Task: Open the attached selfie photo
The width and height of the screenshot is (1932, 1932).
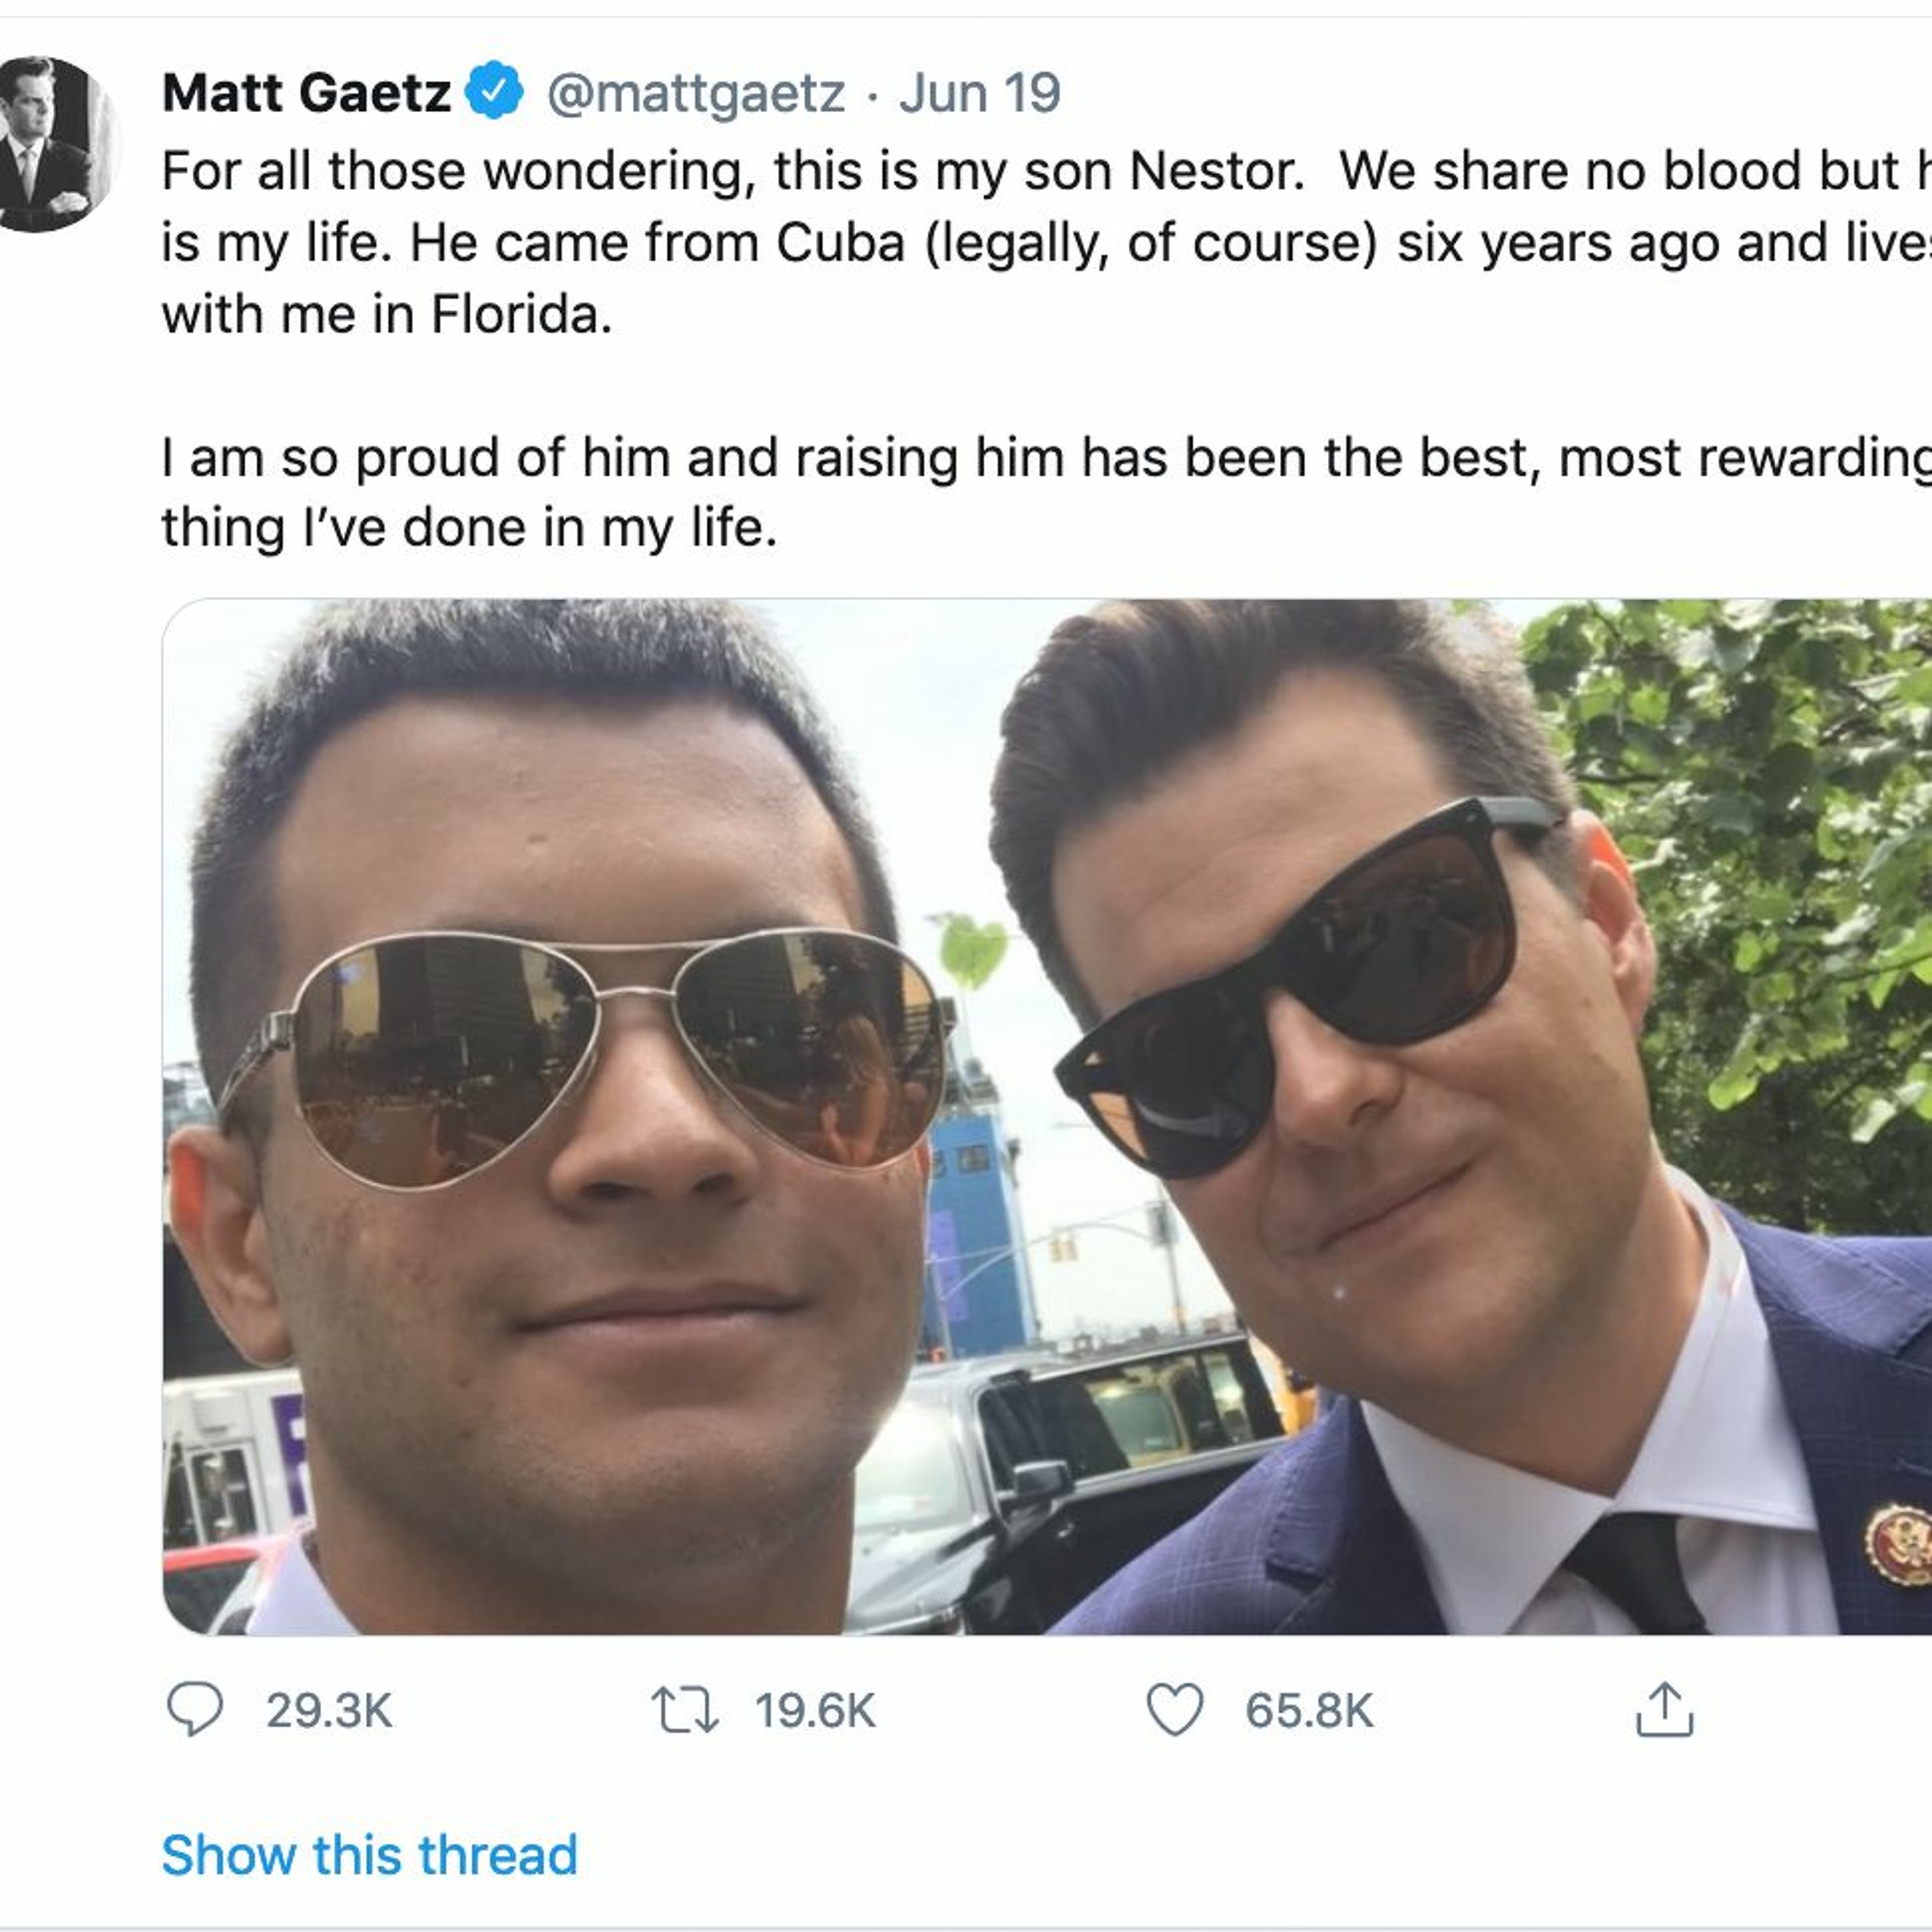Action: pos(1046,1115)
